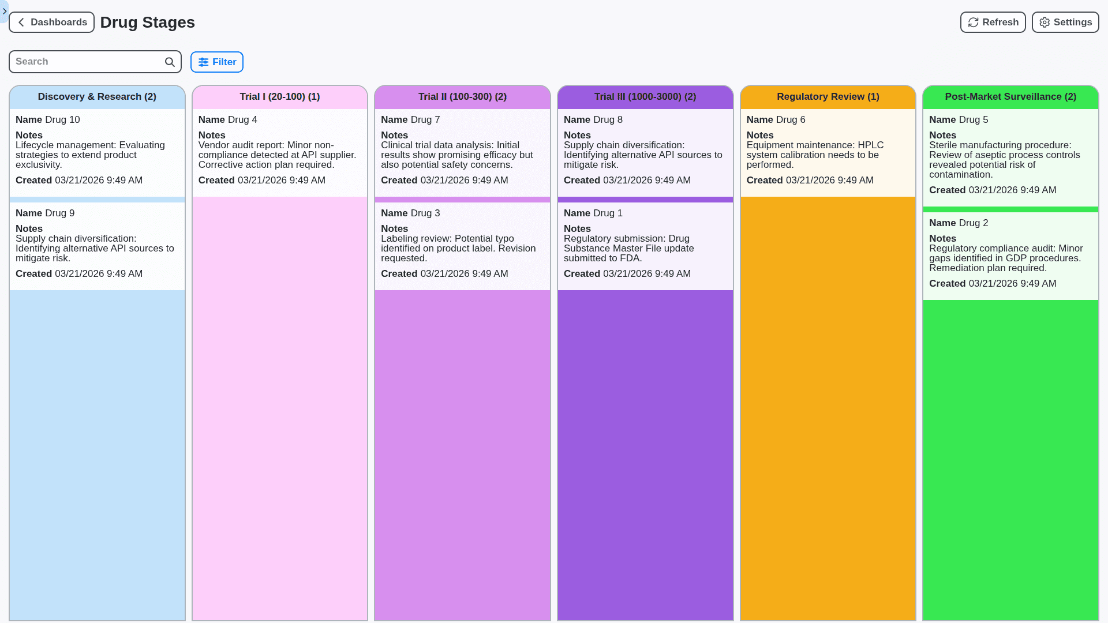Click the sliders icon inside the Filter button
The height and width of the screenshot is (623, 1108).
click(x=203, y=62)
